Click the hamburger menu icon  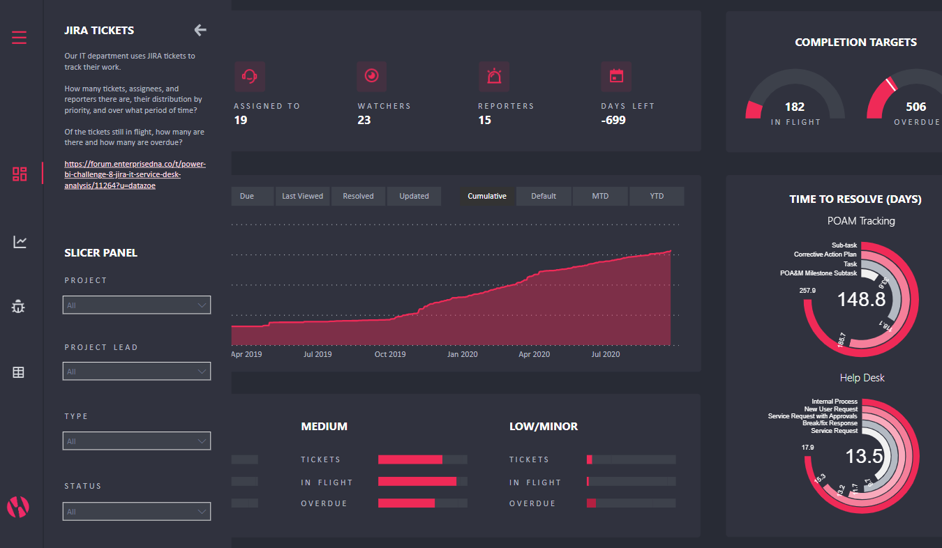click(x=20, y=38)
